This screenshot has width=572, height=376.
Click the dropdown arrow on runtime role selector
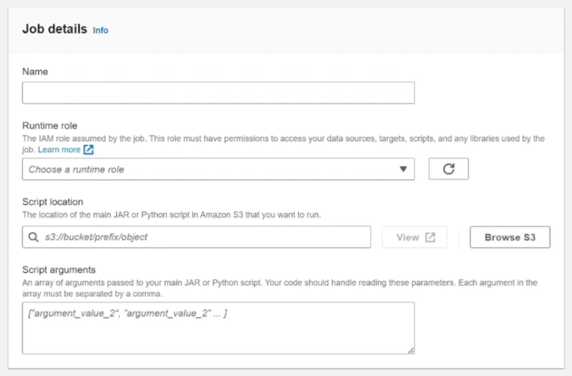[404, 168]
